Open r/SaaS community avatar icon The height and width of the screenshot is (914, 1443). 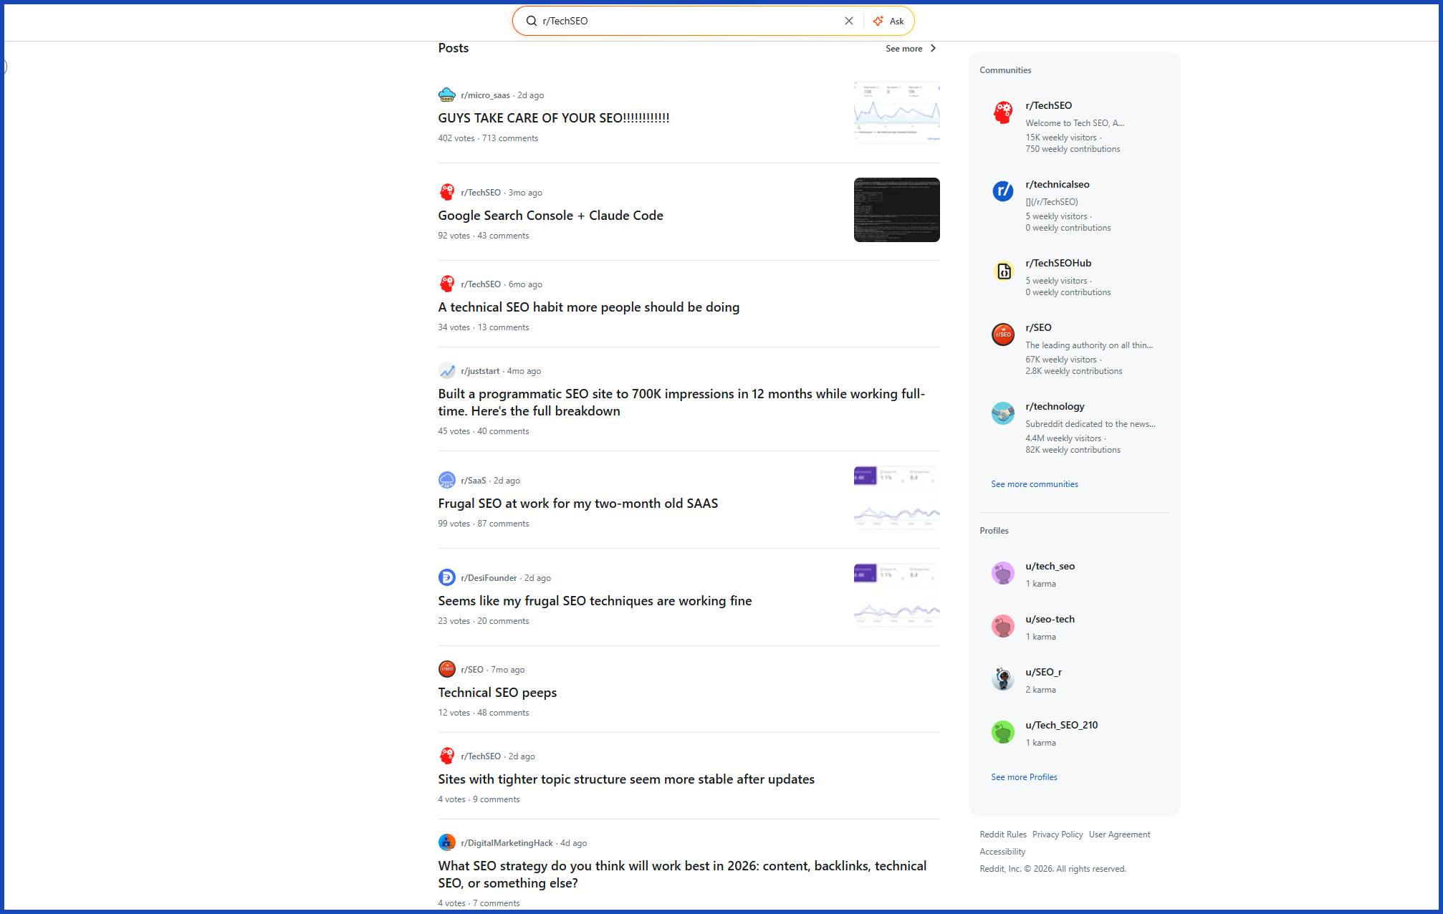(x=447, y=480)
